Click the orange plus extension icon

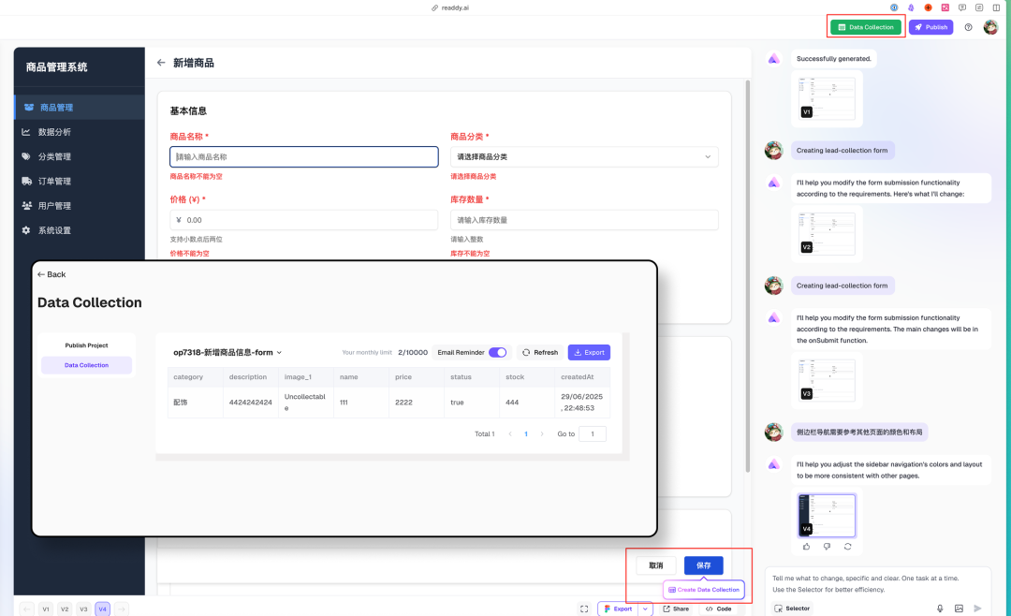click(x=928, y=7)
